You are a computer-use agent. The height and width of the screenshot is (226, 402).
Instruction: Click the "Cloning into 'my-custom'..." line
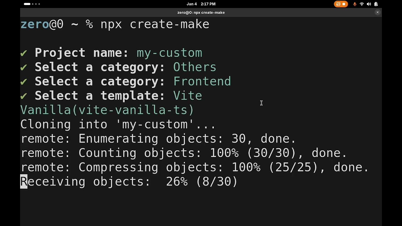(118, 125)
